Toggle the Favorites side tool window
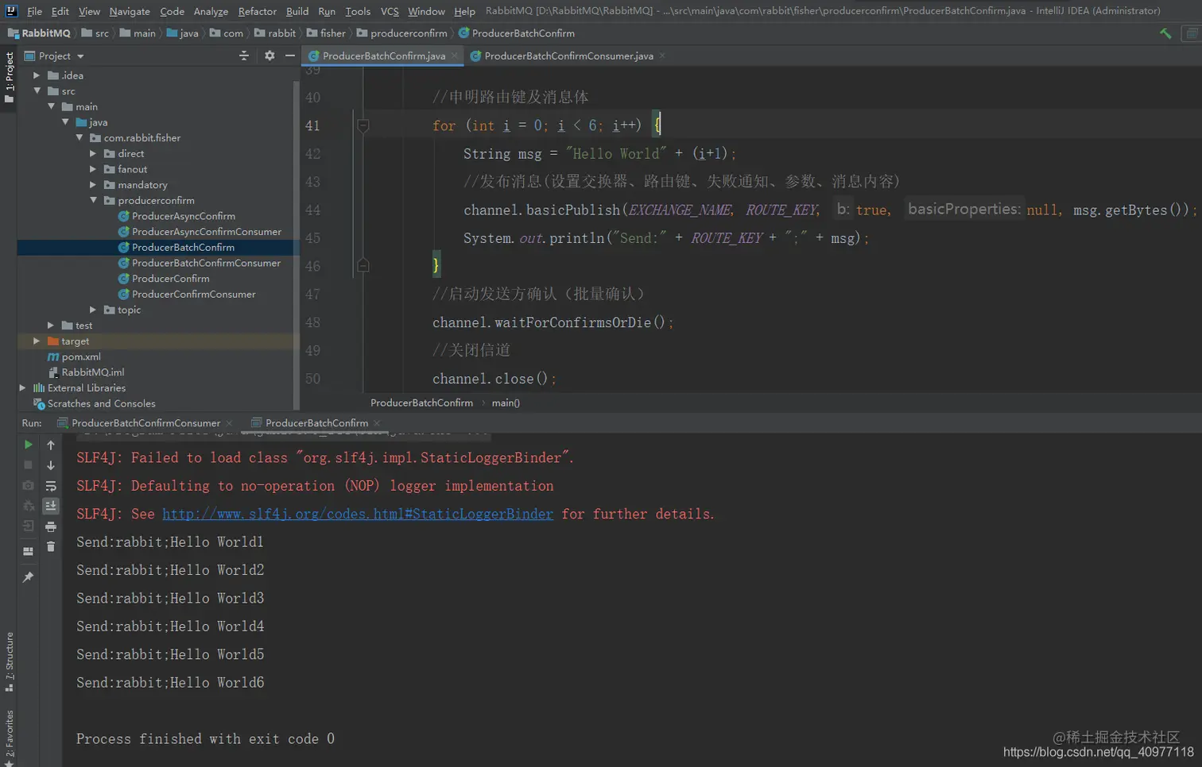Image resolution: width=1202 pixels, height=767 pixels. [9, 738]
